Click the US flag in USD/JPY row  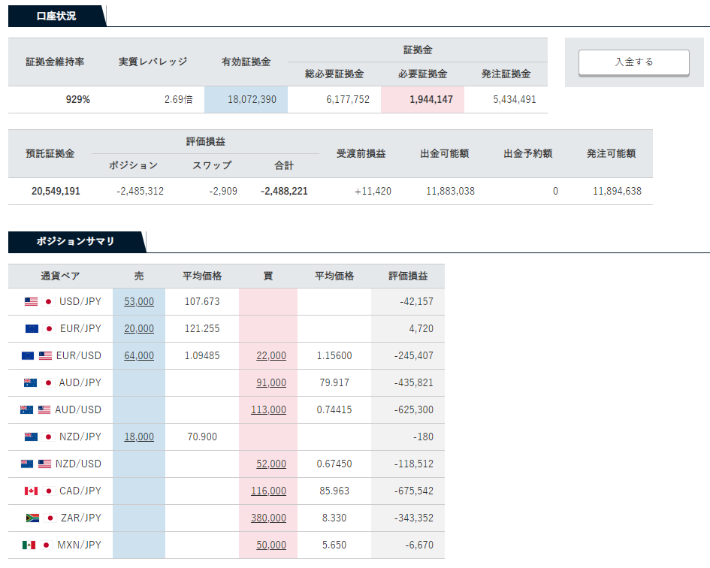click(x=31, y=301)
